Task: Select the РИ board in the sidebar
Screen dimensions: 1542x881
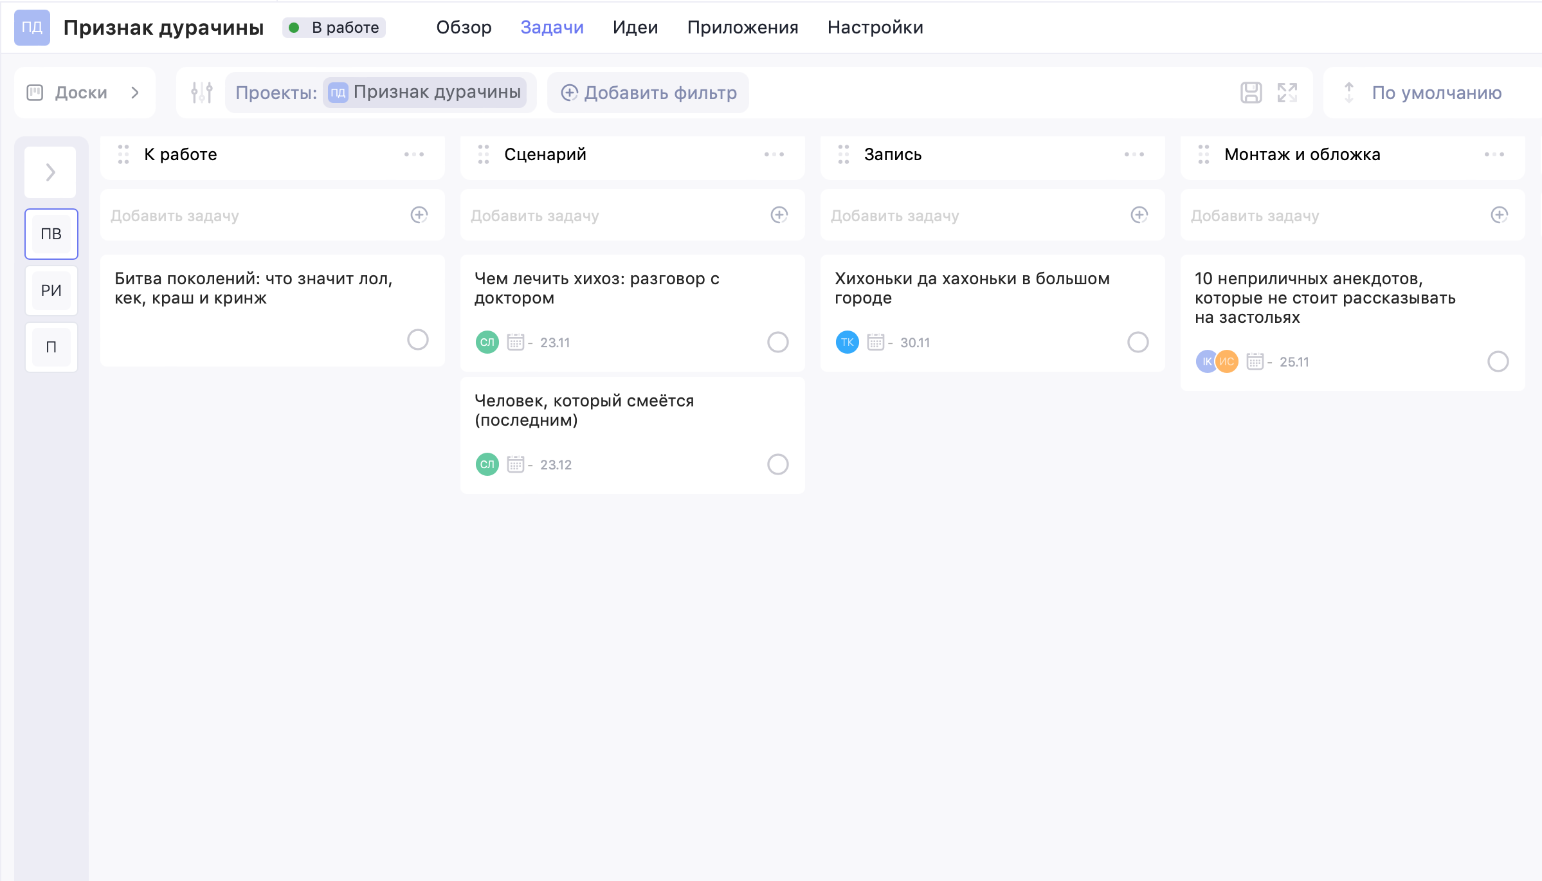Action: click(x=51, y=291)
